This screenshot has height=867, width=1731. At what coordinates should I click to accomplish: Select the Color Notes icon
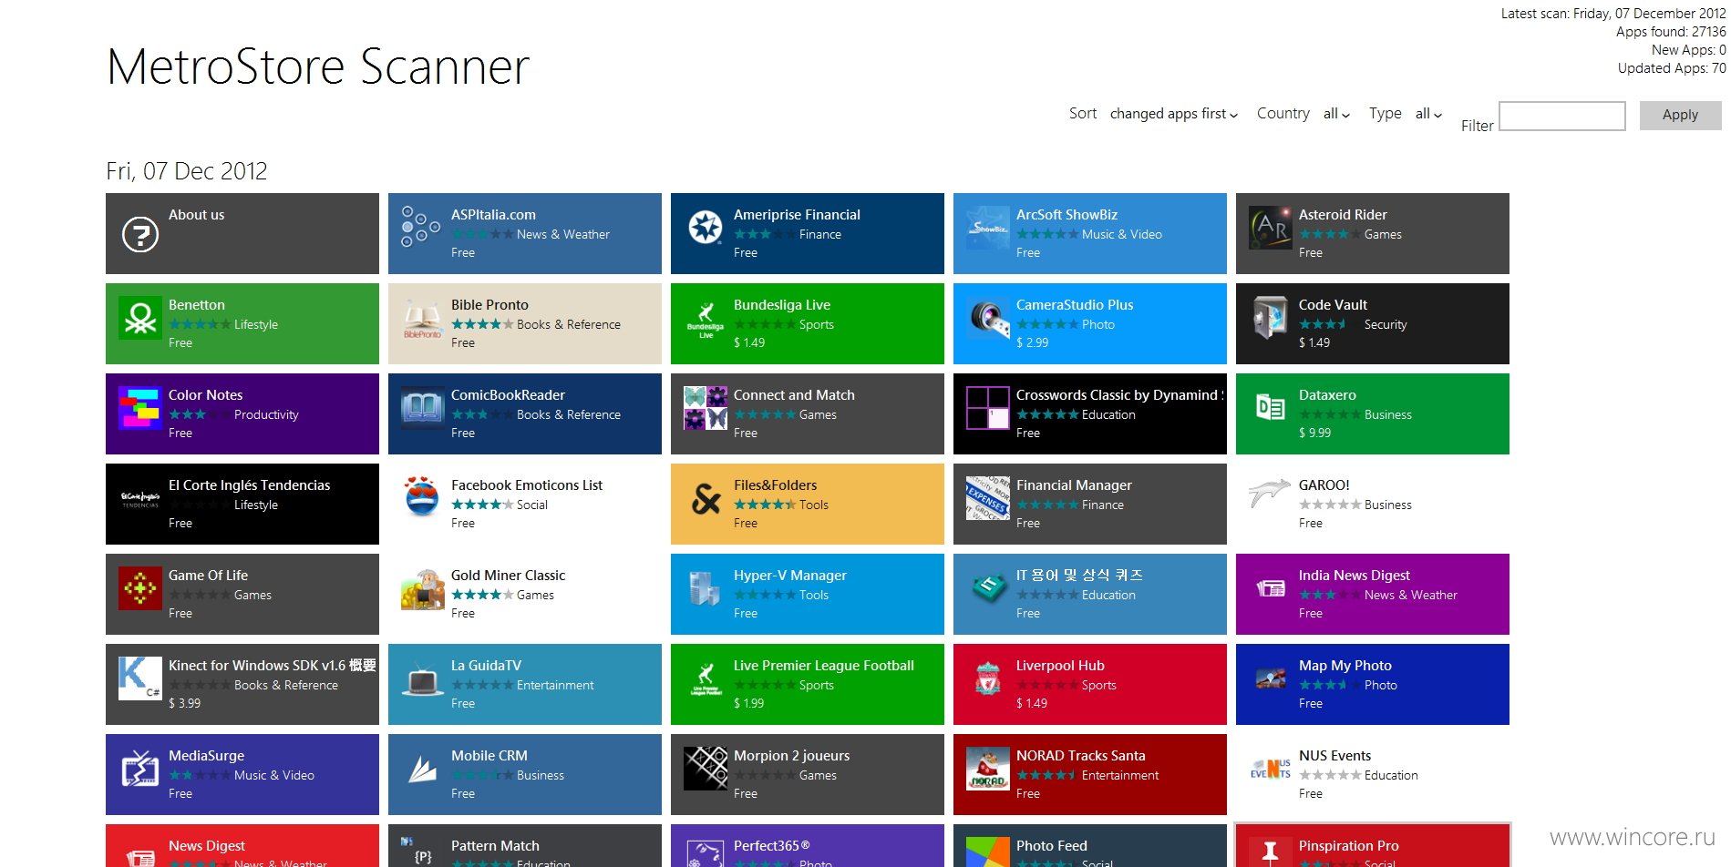(140, 407)
